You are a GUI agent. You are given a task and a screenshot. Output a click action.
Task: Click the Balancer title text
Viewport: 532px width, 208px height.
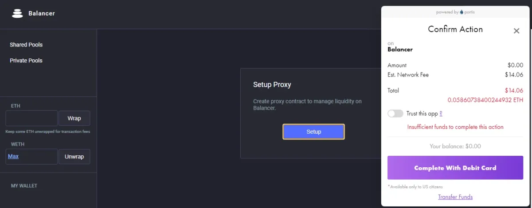pos(42,13)
